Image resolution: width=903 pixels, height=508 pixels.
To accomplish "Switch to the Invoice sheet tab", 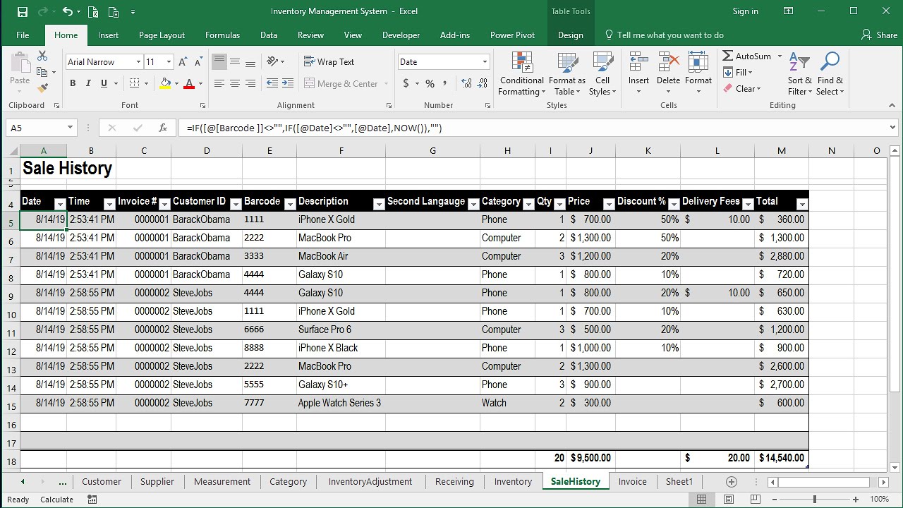I will tap(632, 481).
